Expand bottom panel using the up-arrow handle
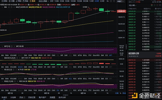Viewport: 162px width, 100px height. [x=66, y=95]
